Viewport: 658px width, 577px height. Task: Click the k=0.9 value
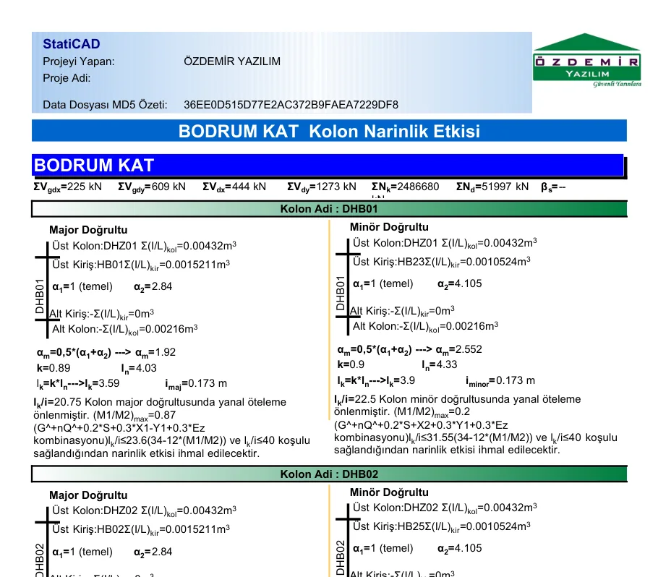[351, 364]
